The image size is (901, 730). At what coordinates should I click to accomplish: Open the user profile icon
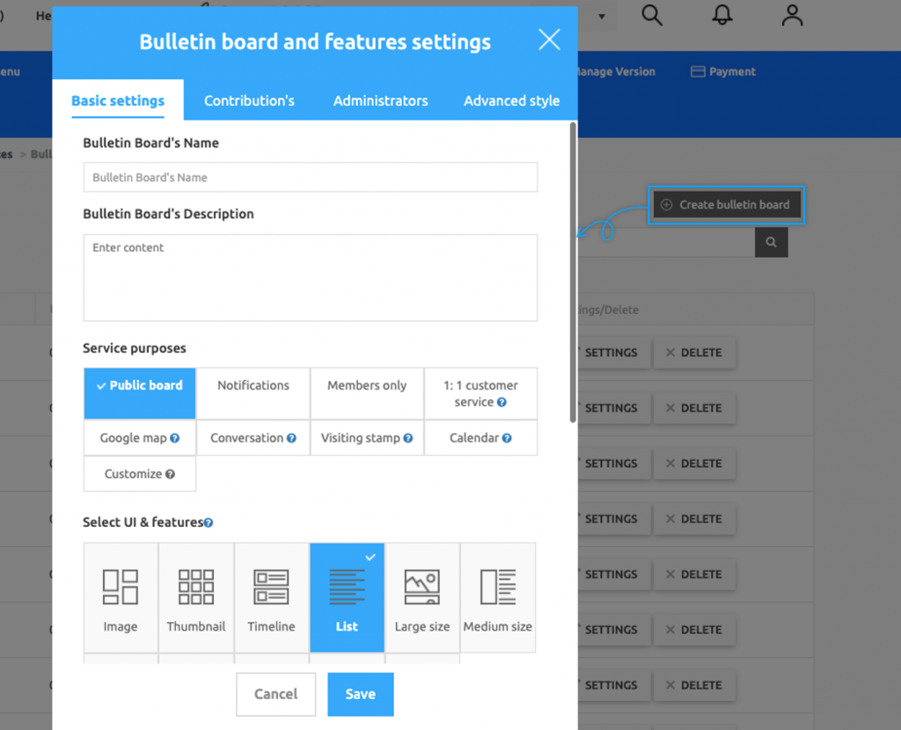coord(791,15)
